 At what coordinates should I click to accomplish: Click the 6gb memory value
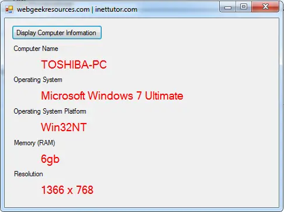(50, 159)
